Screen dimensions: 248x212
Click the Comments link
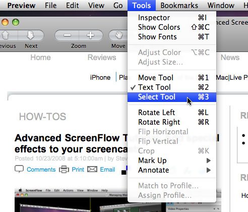click(x=41, y=170)
